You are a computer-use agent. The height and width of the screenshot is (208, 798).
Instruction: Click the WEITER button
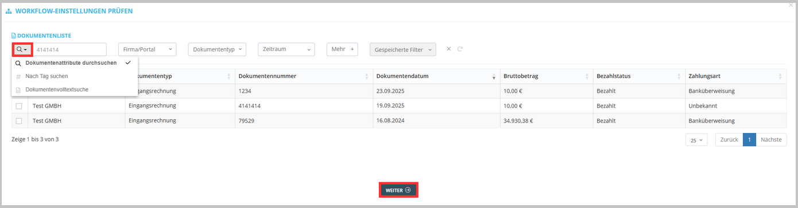[398, 190]
